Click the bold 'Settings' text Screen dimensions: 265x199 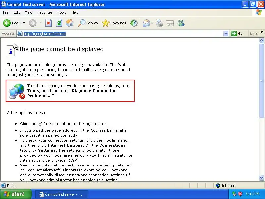[x=47, y=151]
